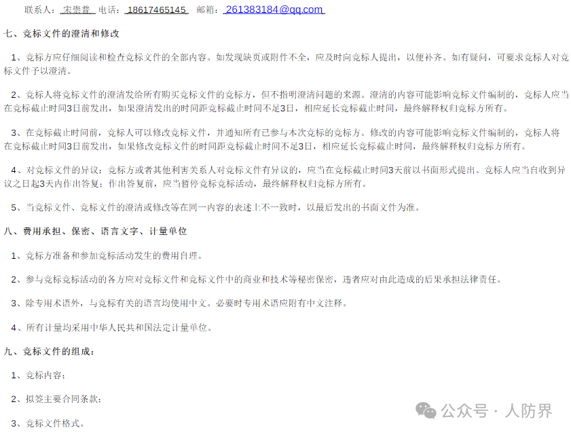Click paragraph starting 1、竞标方应仔细阅读和检查

[285, 64]
